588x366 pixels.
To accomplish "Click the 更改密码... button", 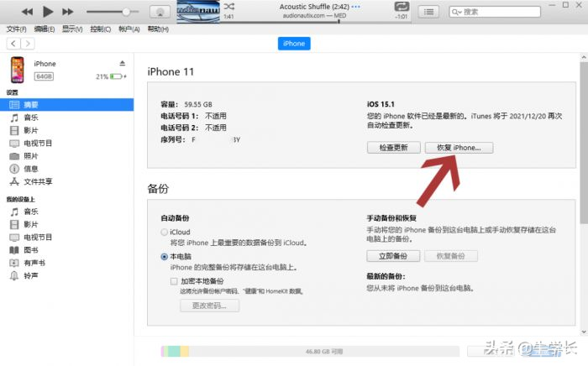I will click(x=210, y=306).
